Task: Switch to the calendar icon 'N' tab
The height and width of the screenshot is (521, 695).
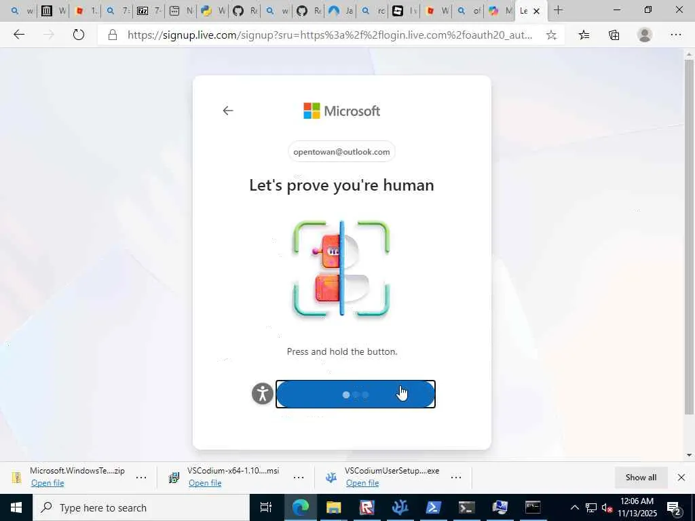Action: pos(181,11)
